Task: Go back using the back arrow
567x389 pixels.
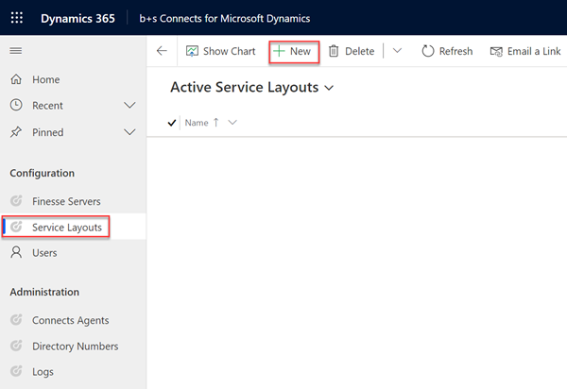Action: tap(162, 51)
